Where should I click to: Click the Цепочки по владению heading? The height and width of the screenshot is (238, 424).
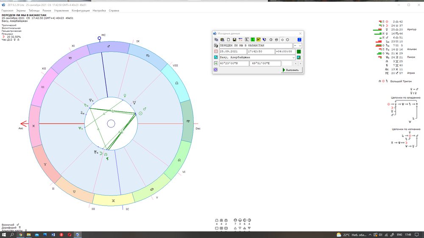point(406,97)
